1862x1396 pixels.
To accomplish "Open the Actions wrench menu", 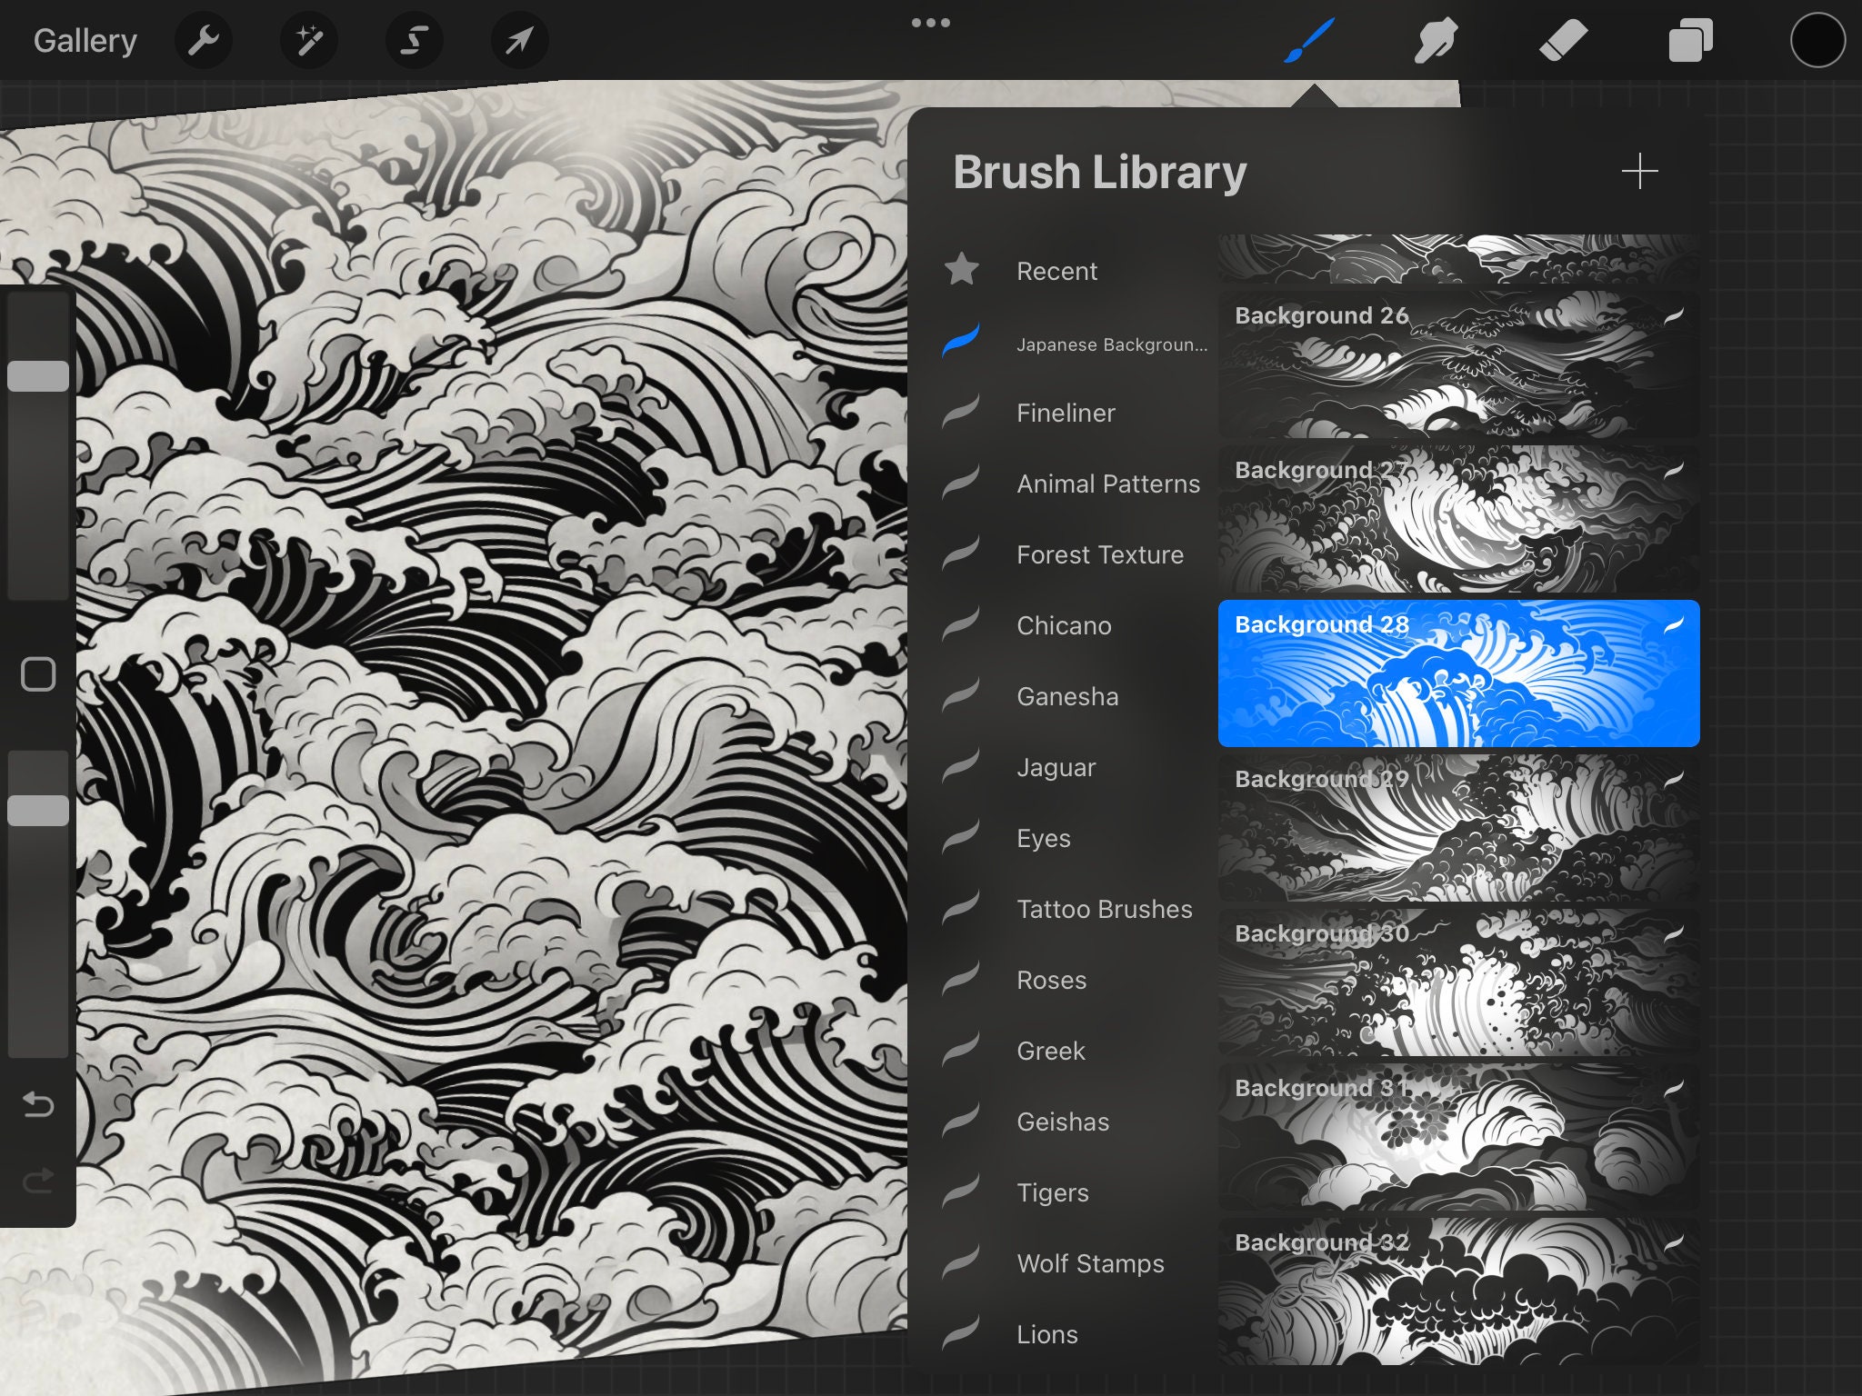I will 203,40.
